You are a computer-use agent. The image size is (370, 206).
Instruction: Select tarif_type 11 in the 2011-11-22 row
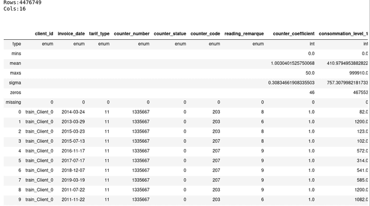pos(107,199)
